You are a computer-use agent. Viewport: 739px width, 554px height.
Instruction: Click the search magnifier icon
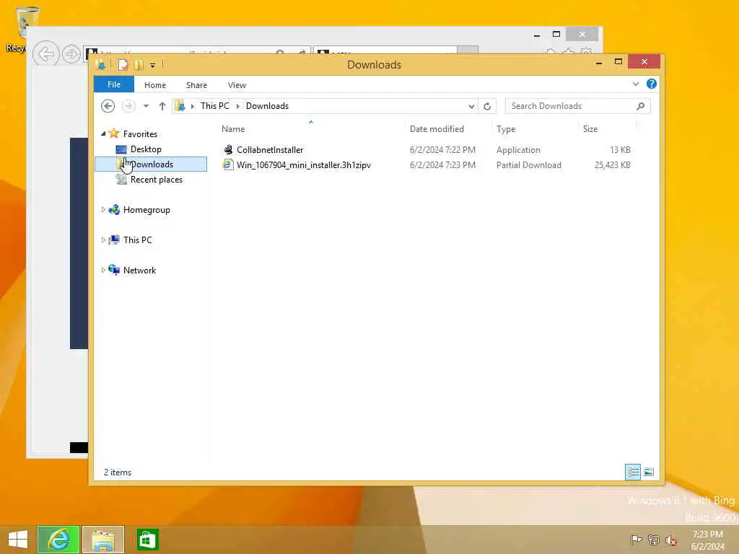click(640, 106)
